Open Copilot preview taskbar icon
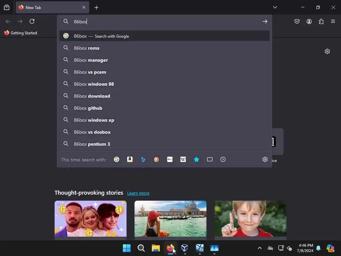The width and height of the screenshot is (341, 256). coord(330,248)
